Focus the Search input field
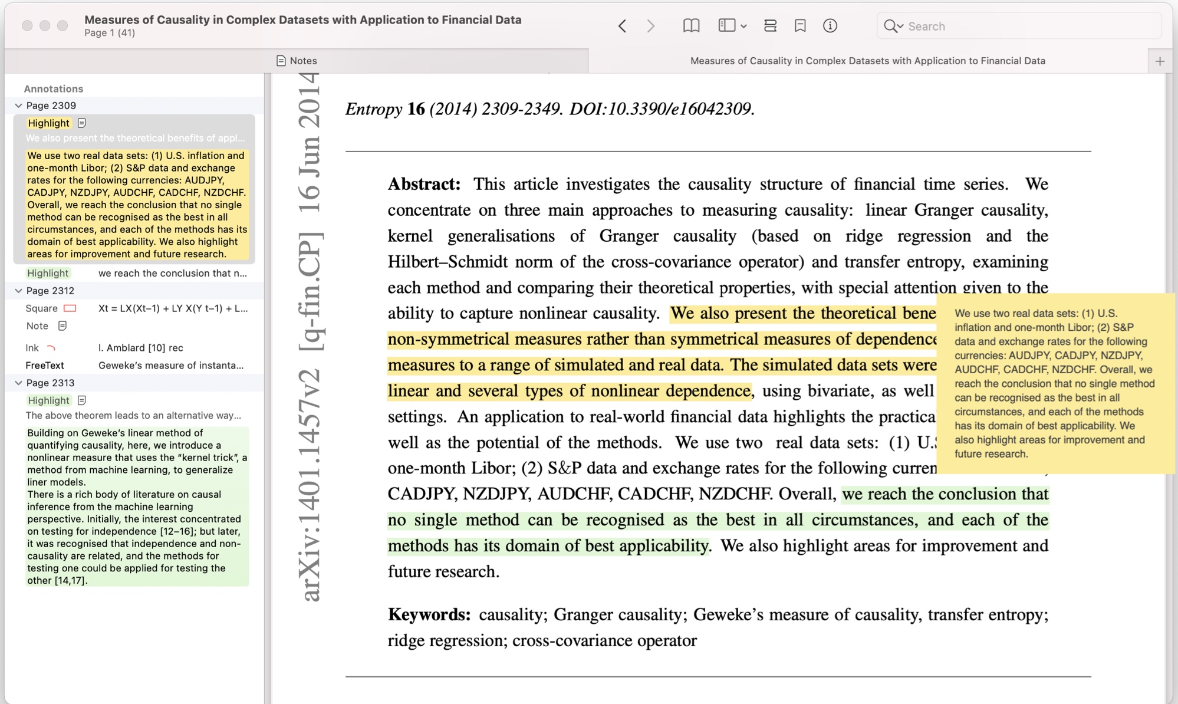Viewport: 1178px width, 704px height. 1019,26
